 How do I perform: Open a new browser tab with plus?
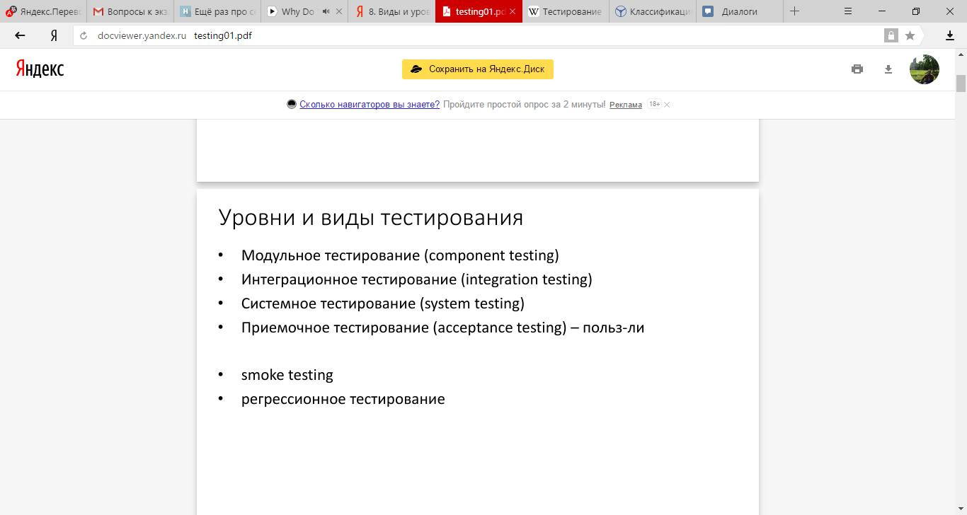coord(794,11)
